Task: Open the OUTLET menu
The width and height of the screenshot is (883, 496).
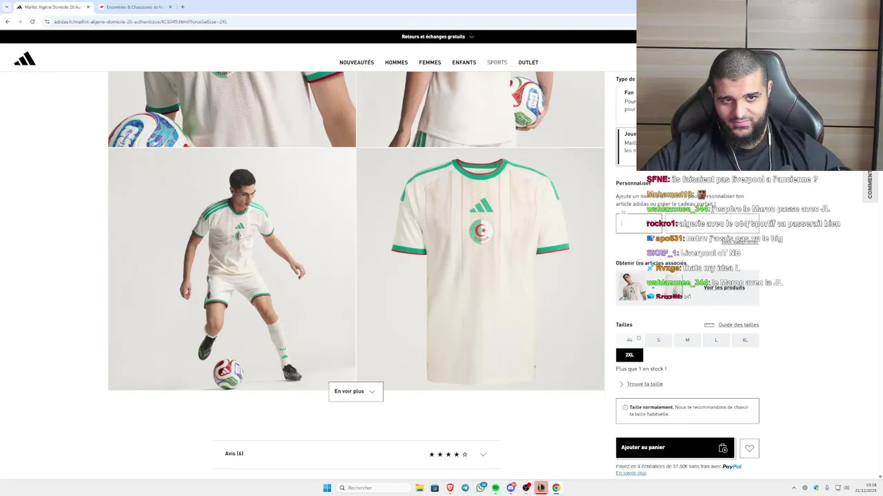Action: coord(528,63)
